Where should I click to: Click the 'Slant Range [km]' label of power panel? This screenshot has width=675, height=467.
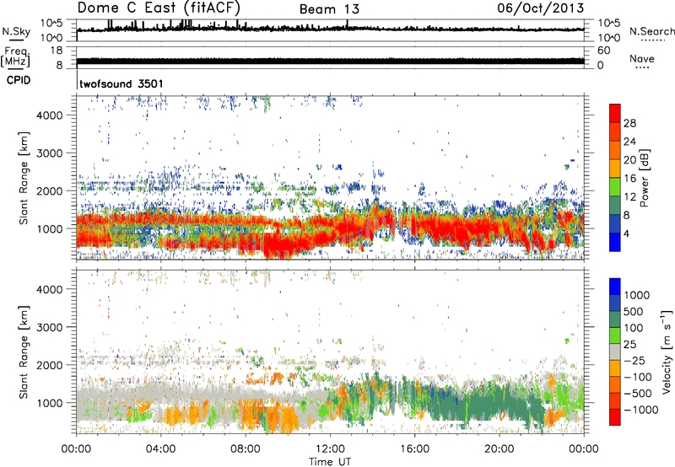click(23, 178)
